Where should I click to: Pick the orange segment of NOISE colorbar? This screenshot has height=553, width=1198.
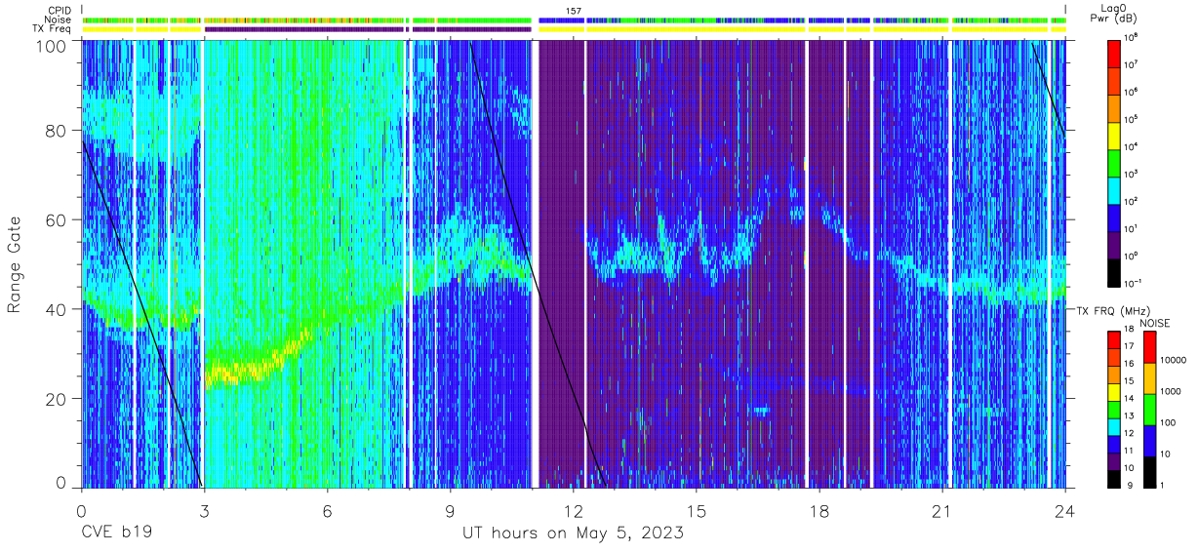[1148, 377]
